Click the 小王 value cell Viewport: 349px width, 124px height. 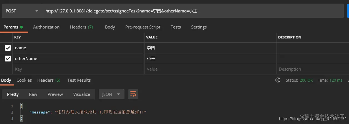coord(210,59)
